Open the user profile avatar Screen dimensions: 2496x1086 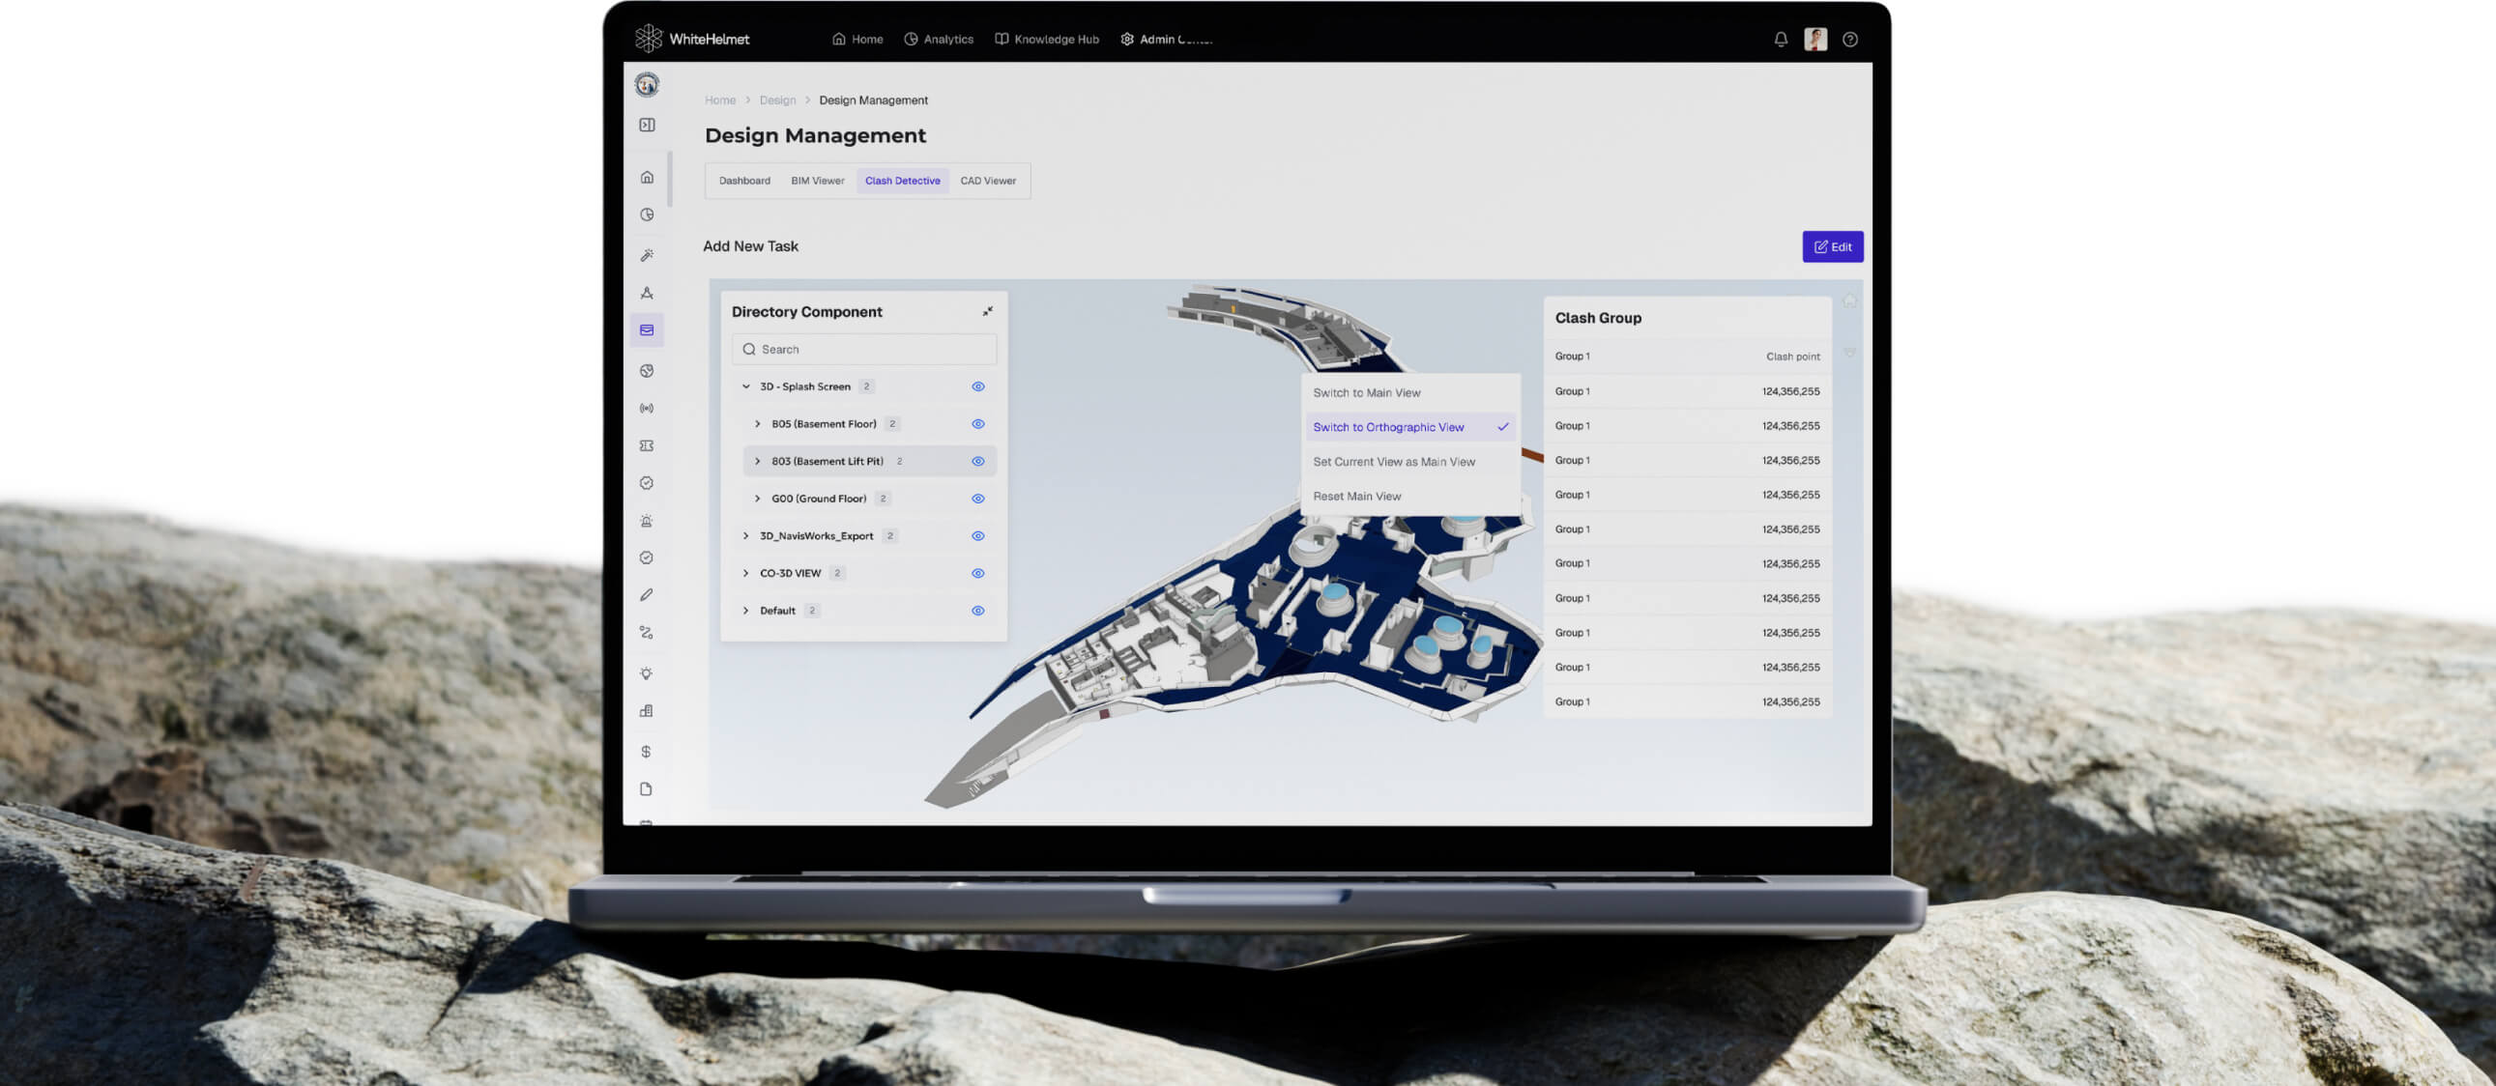[x=1815, y=39]
